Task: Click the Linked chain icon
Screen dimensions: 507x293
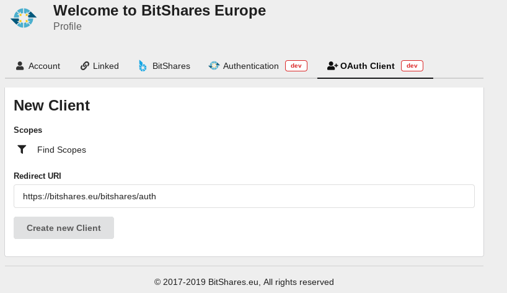Action: click(x=85, y=66)
